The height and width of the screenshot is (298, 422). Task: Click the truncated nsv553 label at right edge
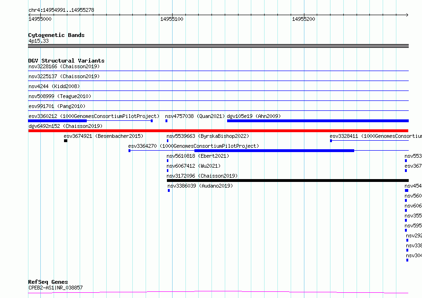tap(413, 156)
